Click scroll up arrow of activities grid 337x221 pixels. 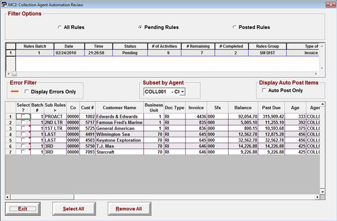[323, 104]
